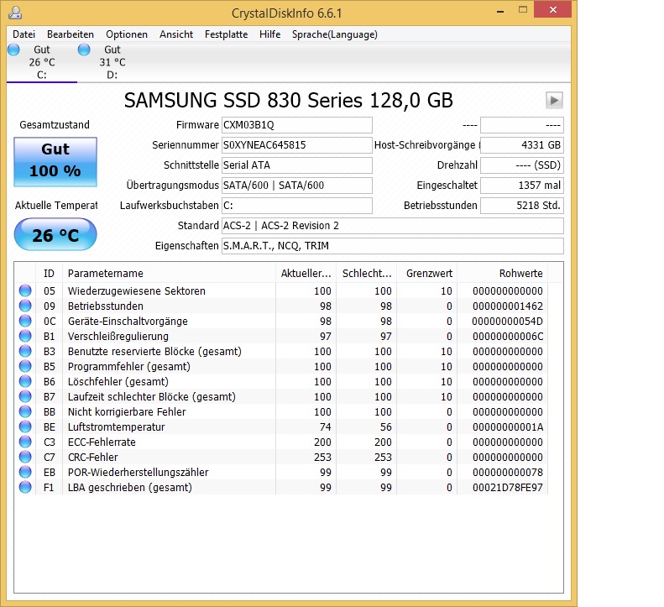Select the Luftstromtemperatur parameter name
This screenshot has width=664, height=607.
[117, 427]
